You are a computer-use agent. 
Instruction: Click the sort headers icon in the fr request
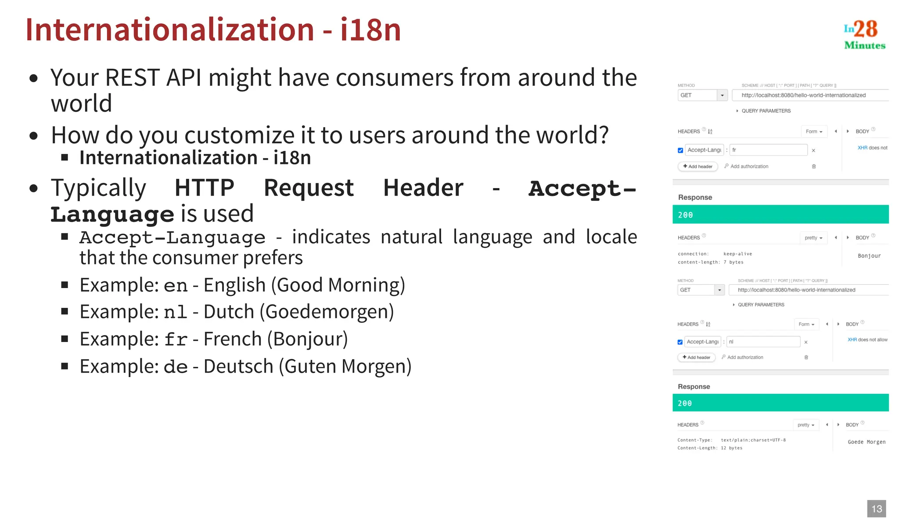click(x=710, y=132)
